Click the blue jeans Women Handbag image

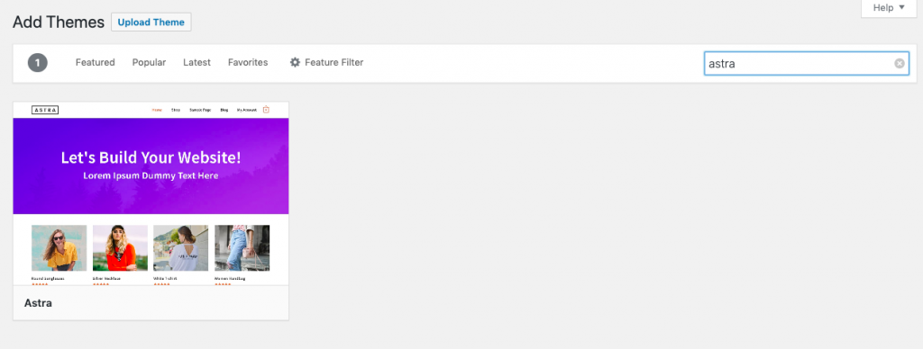242,248
